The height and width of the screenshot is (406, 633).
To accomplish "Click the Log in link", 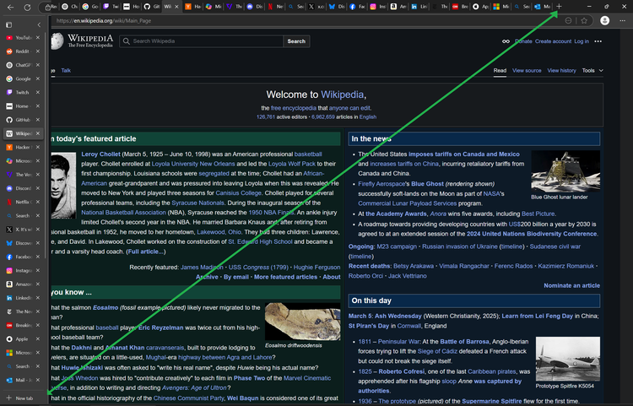I will pos(582,41).
